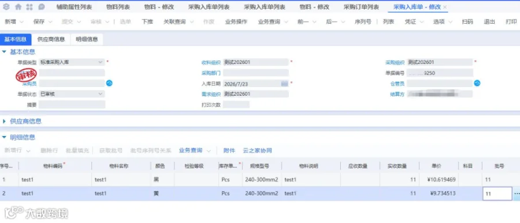
Task: Click the 实收数量 column header
Action: (399, 166)
